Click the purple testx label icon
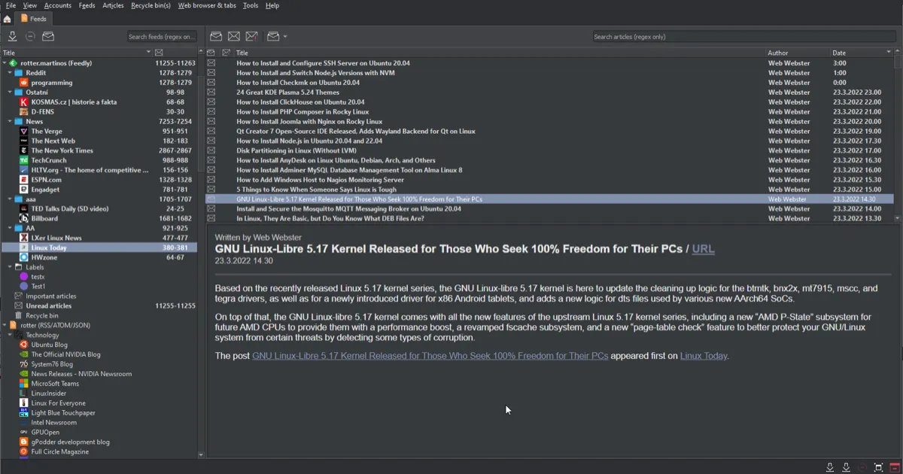Screen dimensions: 903x474 [x=24, y=277]
